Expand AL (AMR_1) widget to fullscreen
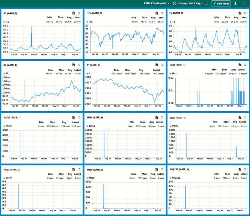Viewport: 250px width, 216px height. tap(79, 65)
